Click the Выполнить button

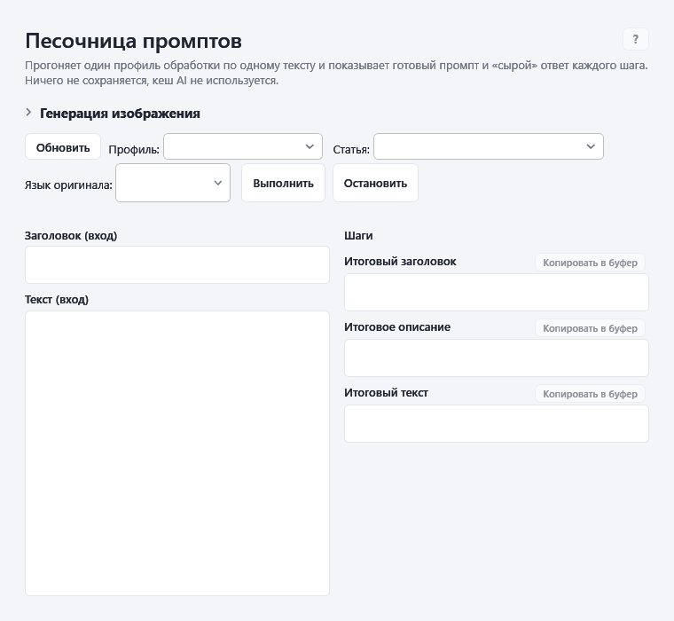[283, 184]
